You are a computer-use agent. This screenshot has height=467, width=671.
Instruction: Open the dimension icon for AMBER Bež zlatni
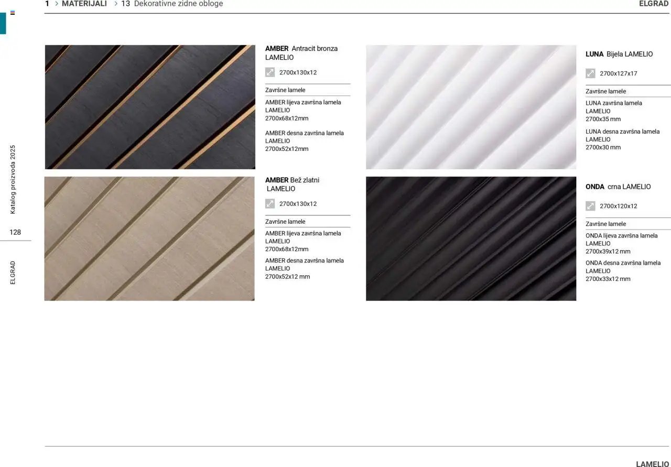[x=270, y=203]
